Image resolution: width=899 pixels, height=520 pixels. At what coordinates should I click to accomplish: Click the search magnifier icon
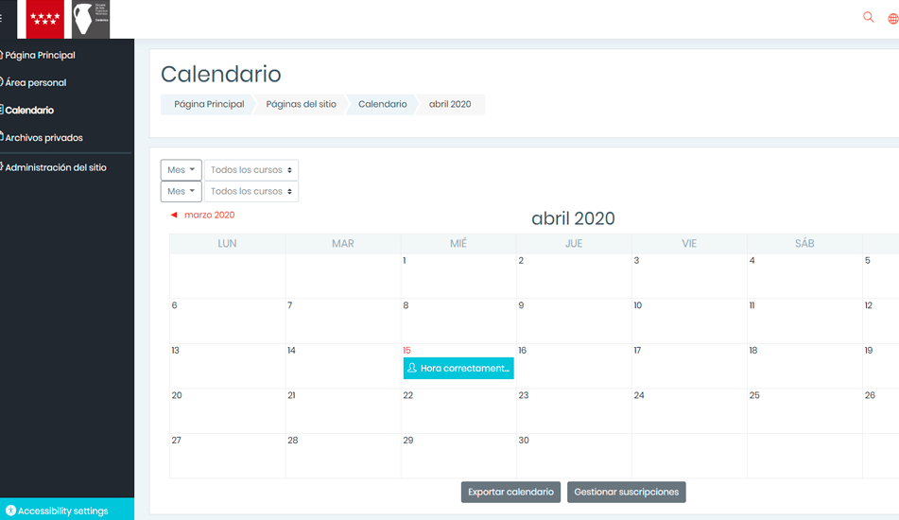pyautogui.click(x=868, y=17)
